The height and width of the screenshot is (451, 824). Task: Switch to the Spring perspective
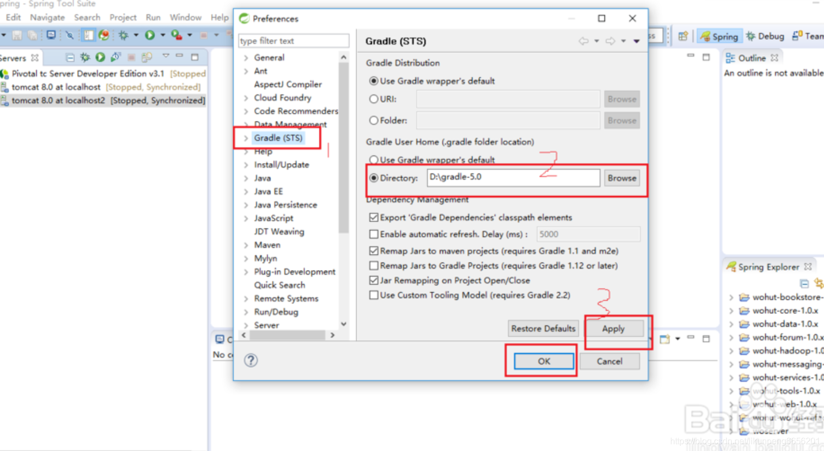click(719, 36)
